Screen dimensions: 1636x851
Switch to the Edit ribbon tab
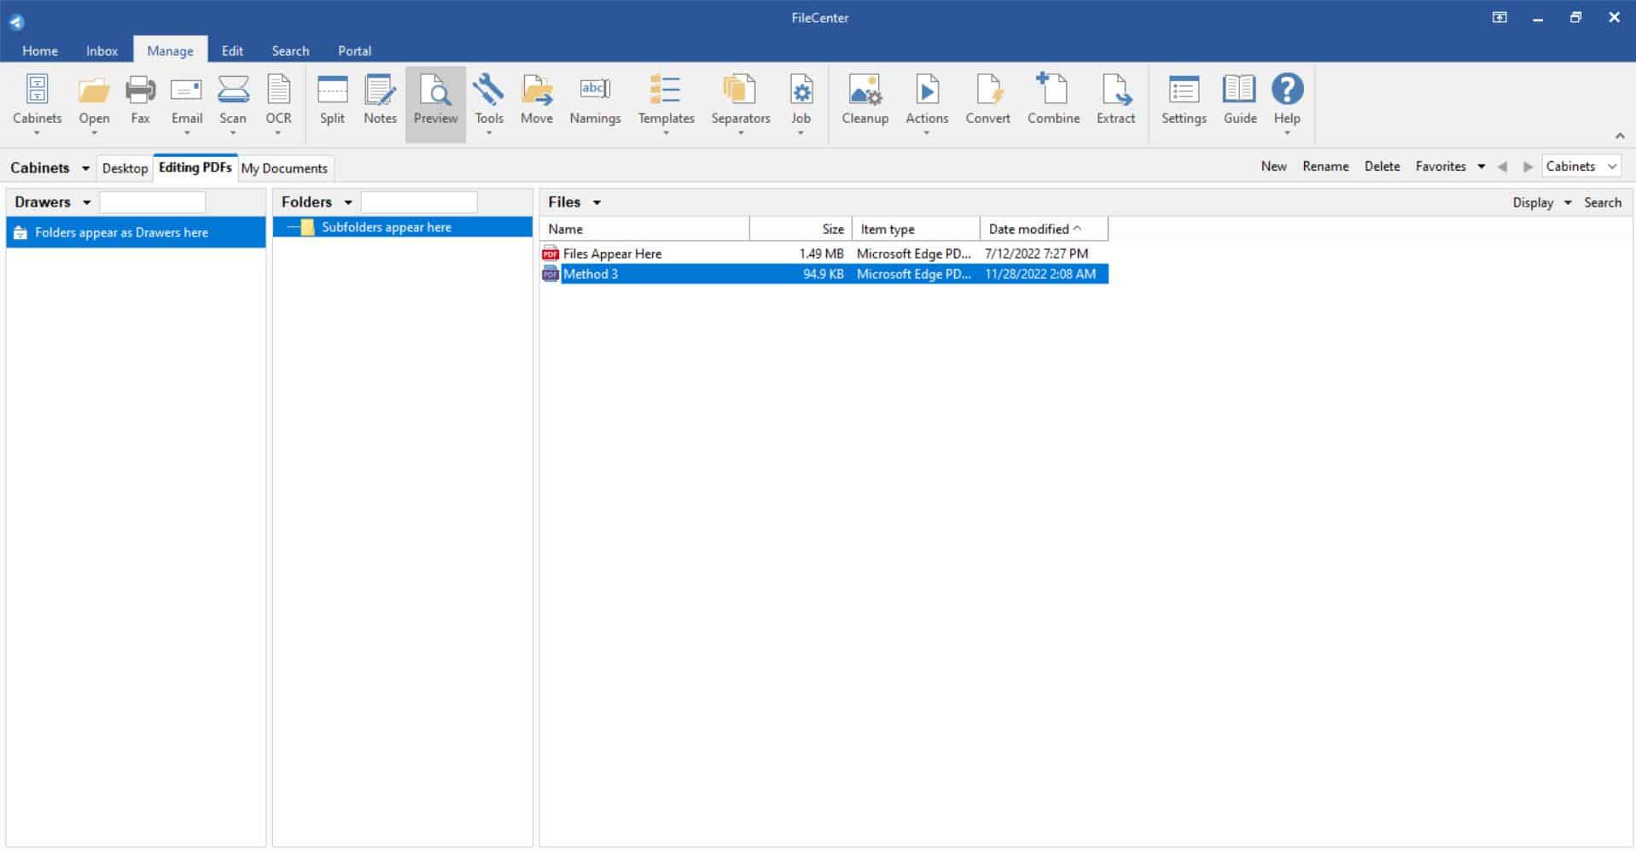pos(232,50)
